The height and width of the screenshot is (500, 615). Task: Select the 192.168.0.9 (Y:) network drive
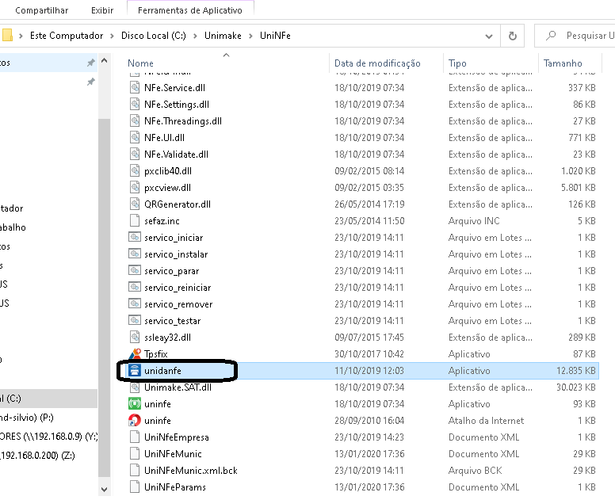point(48,436)
